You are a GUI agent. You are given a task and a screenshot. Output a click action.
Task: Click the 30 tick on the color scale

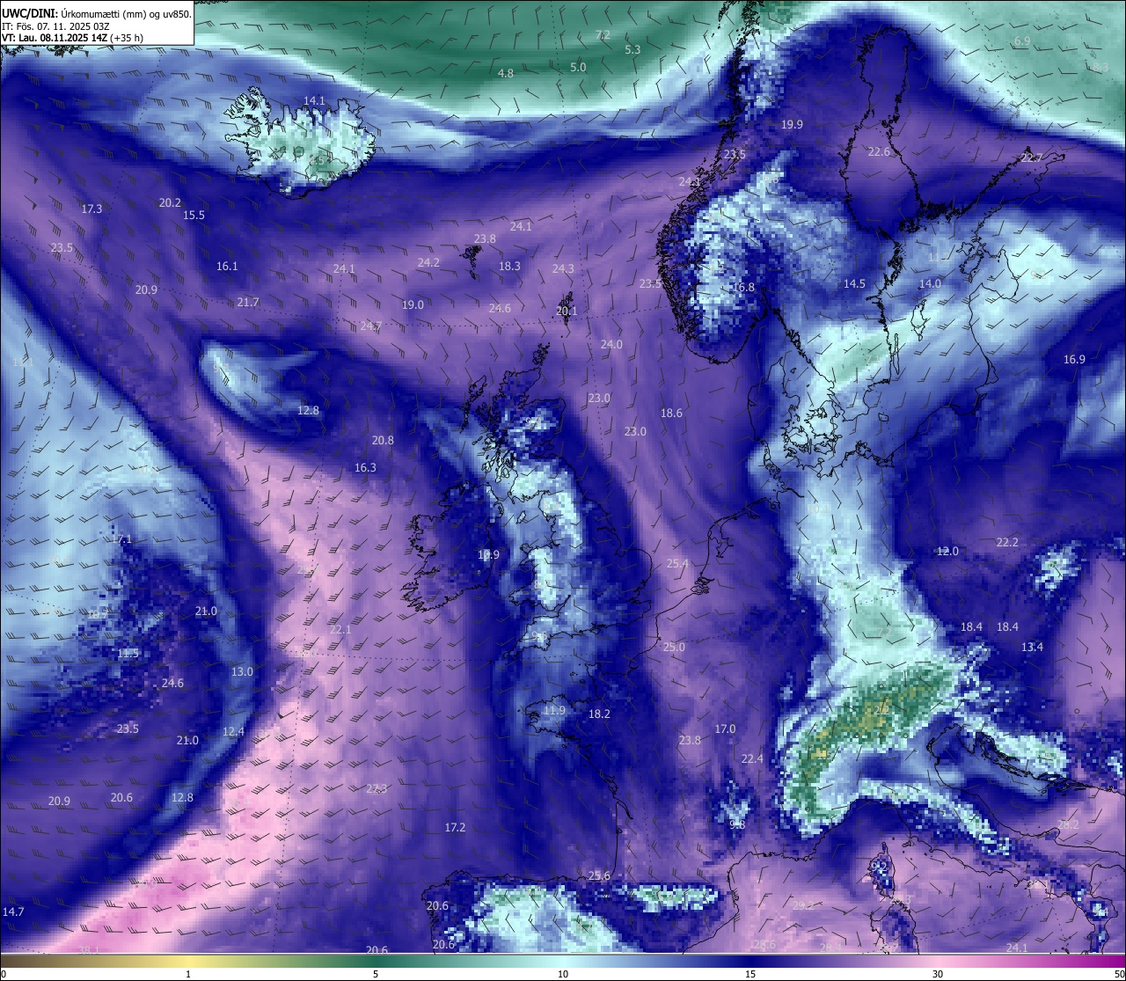938,975
